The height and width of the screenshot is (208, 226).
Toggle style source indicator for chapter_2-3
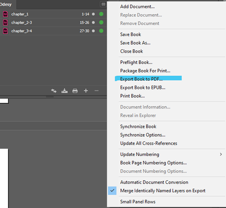[x=93, y=23]
